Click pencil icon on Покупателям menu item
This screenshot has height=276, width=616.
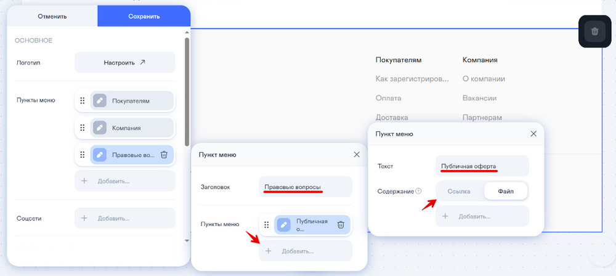99,101
